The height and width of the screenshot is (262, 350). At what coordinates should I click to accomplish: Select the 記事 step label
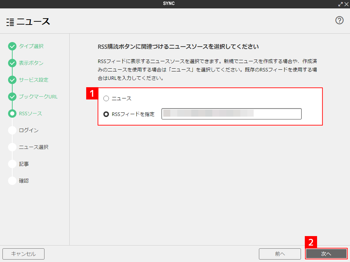24,164
